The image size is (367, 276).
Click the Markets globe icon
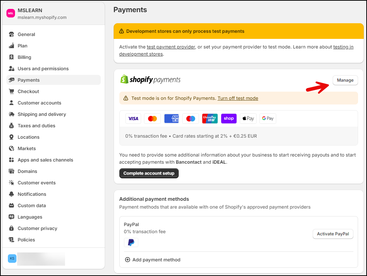coord(11,148)
